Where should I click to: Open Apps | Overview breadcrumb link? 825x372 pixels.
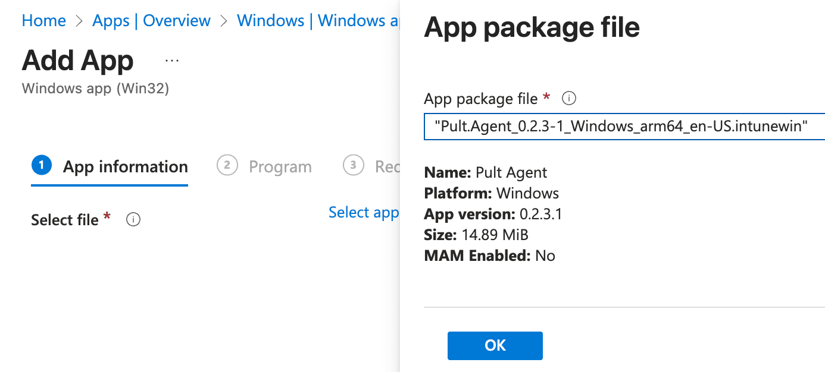click(x=151, y=21)
